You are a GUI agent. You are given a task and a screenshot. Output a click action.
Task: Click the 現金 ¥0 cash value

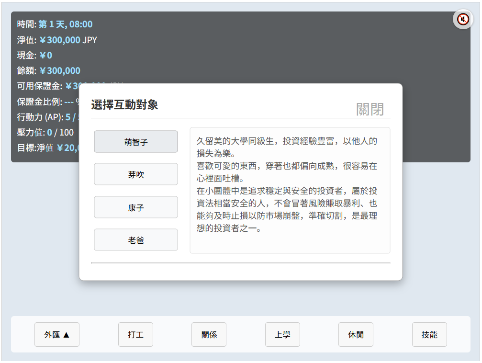46,55
